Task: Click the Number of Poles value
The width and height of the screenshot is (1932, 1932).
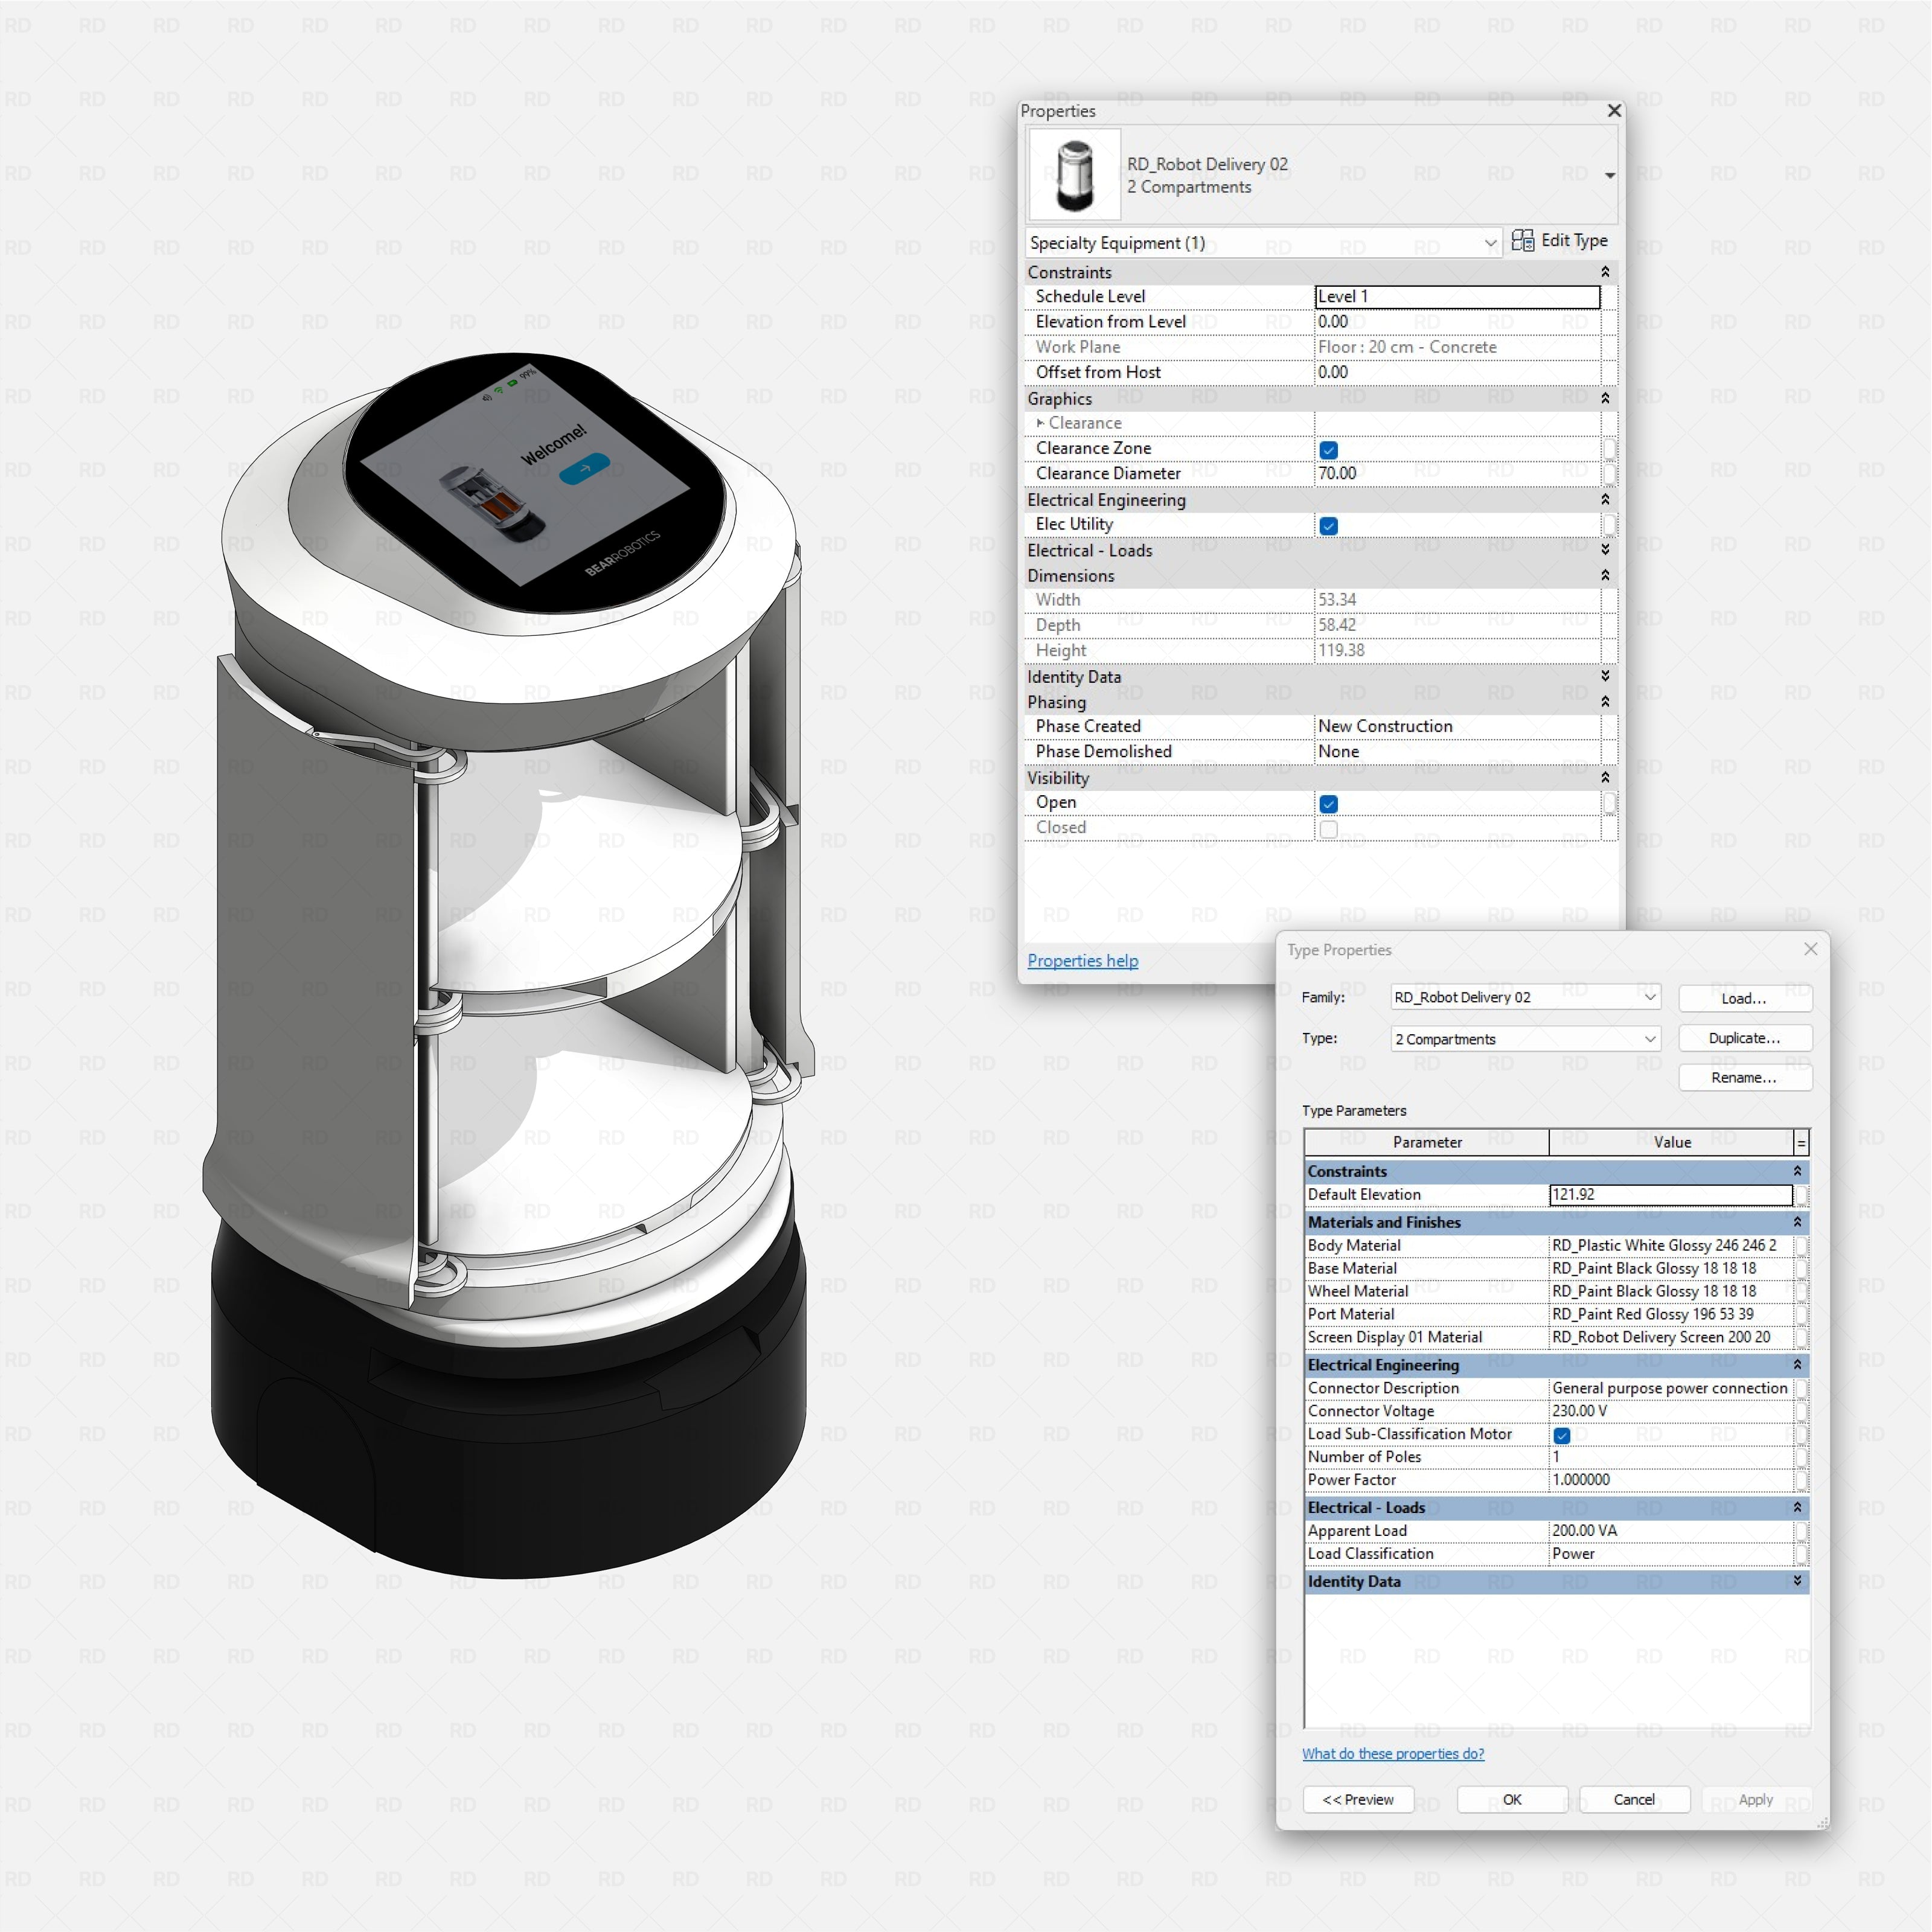Action: click(x=1671, y=1458)
